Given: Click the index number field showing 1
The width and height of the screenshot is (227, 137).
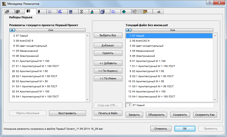Looking at the screenshot, I should 129,105.
